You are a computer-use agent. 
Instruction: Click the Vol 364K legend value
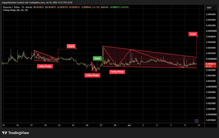click(105, 7)
